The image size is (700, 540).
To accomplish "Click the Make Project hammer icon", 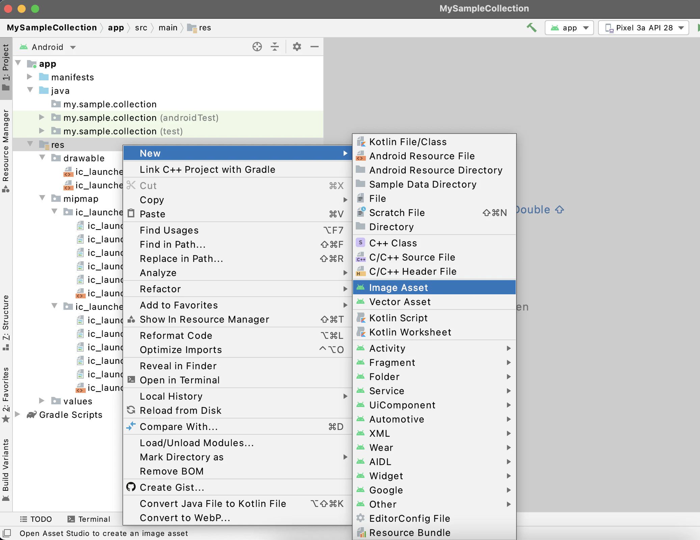I will 532,27.
